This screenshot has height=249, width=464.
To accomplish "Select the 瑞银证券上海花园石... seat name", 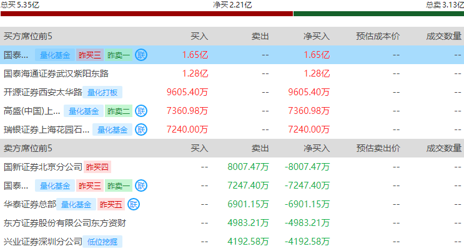I will (x=46, y=129).
